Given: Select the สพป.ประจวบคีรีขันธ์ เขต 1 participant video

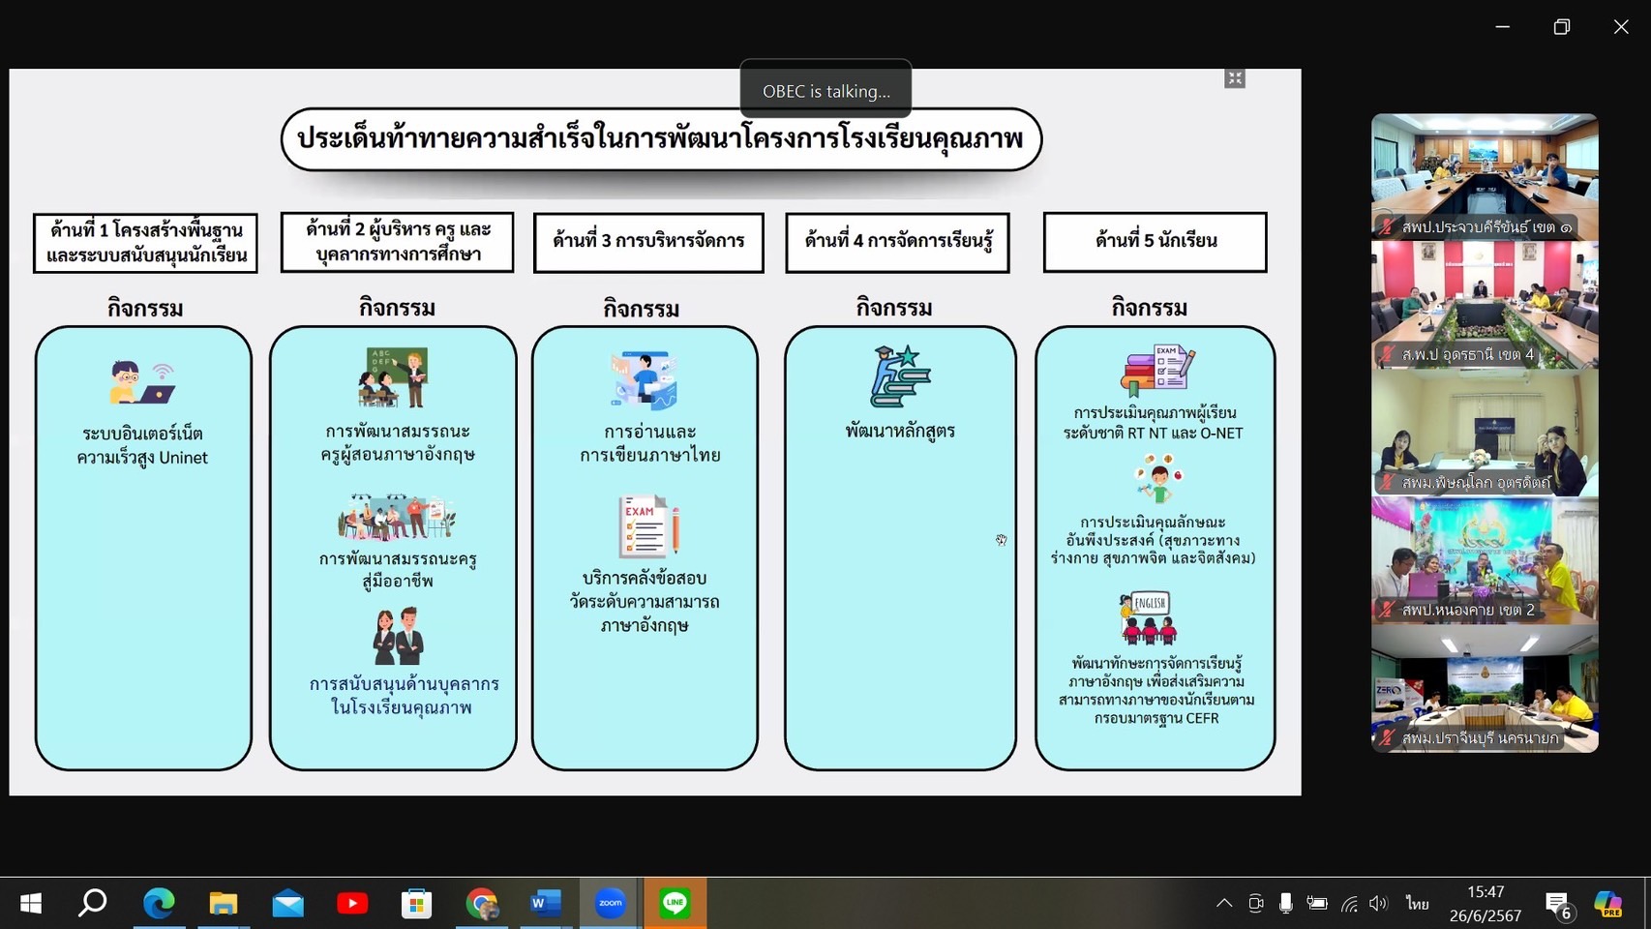Looking at the screenshot, I should 1484,176.
